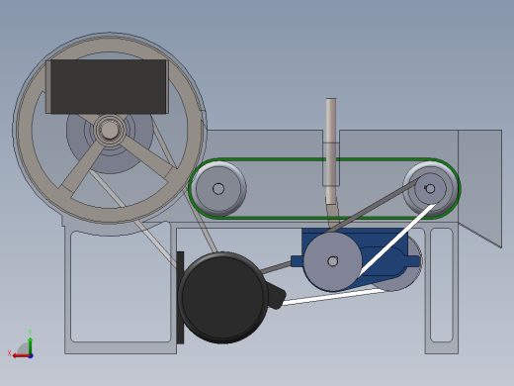Select the white belt from motor to gearbox
Viewport: 514px width, 386px height.
click(x=333, y=297)
